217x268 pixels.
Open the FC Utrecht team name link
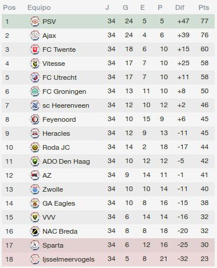coord(59,77)
